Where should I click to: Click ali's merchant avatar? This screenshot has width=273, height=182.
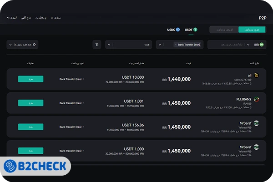coord(256,76)
